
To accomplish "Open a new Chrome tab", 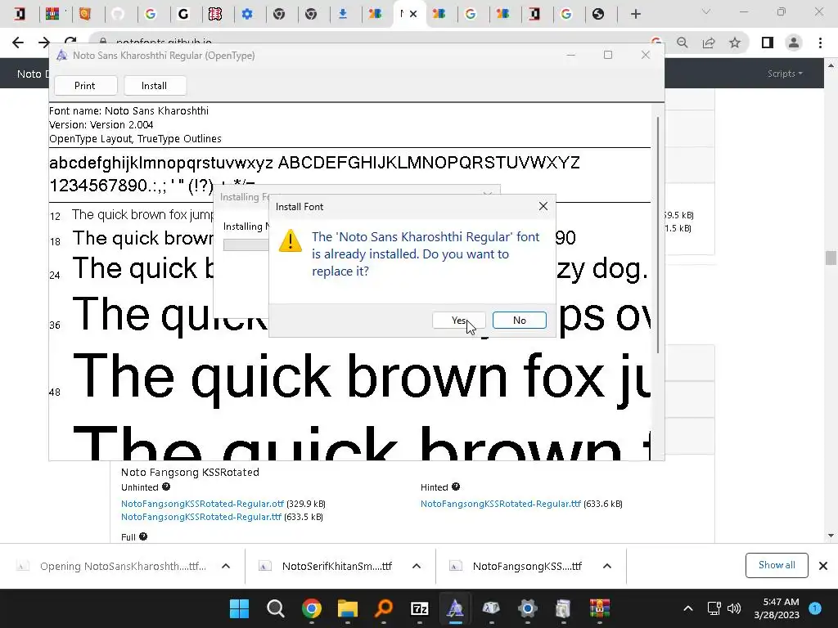I will 635,15.
